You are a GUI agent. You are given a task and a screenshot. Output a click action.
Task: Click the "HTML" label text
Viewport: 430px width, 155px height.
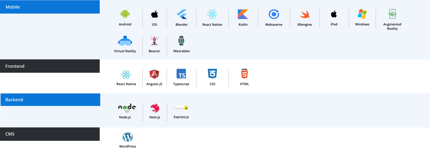pyautogui.click(x=245, y=84)
